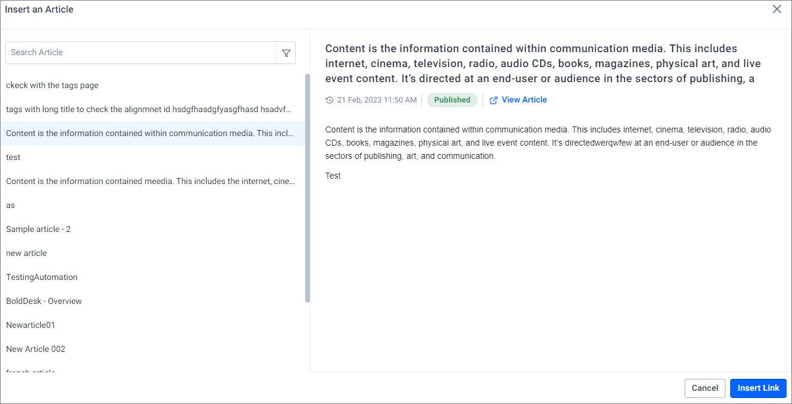Open the article filter icon
This screenshot has width=792, height=404.
point(286,53)
